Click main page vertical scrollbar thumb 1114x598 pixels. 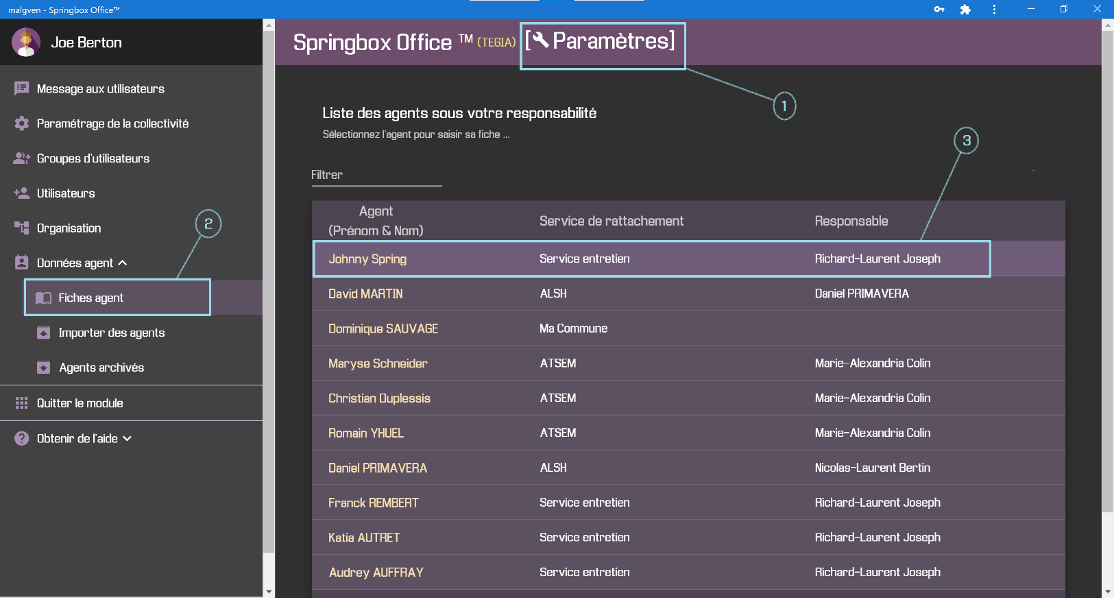1108,271
